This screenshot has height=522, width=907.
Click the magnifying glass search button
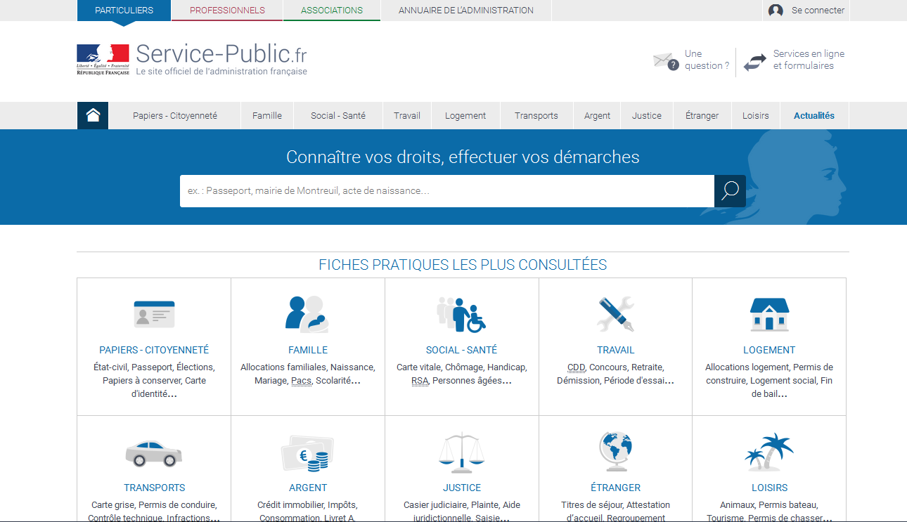pyautogui.click(x=730, y=191)
